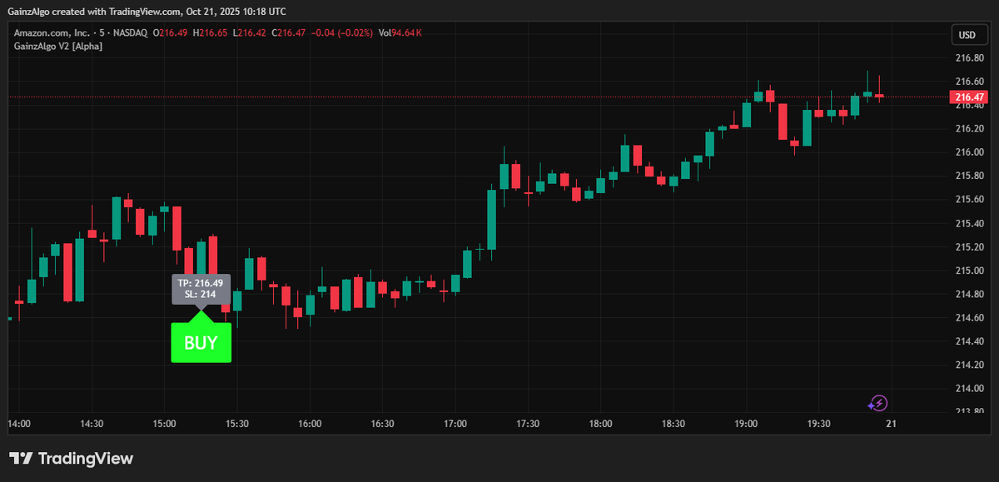This screenshot has height=482, width=999.
Task: Click the 216.20 price axis label
Action: pos(969,128)
